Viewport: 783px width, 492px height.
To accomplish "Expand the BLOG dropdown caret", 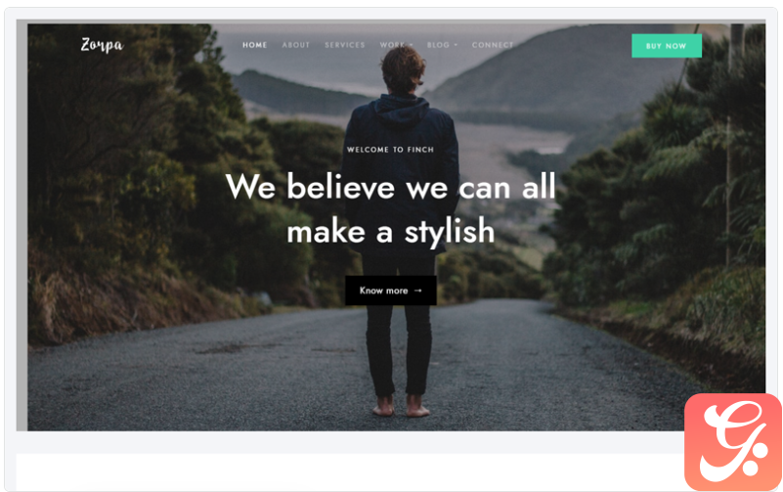I will point(456,45).
